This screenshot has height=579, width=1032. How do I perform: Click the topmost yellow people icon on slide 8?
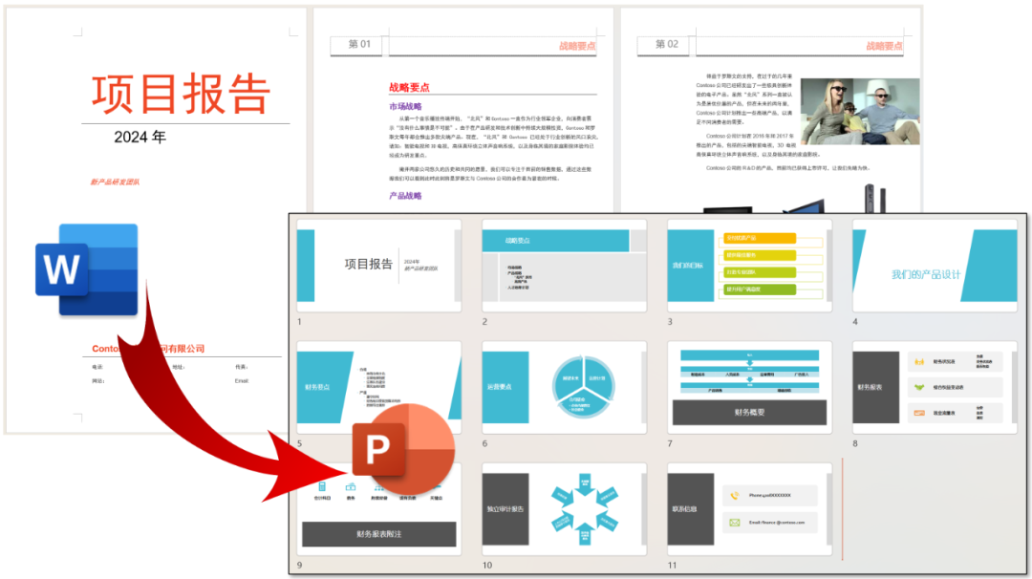919,362
